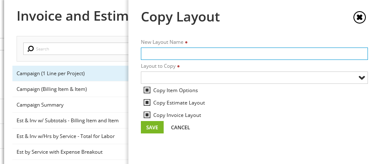370x164 pixels.
Task: Select Est & Inv w/Hrs by Service layout
Action: point(70,136)
